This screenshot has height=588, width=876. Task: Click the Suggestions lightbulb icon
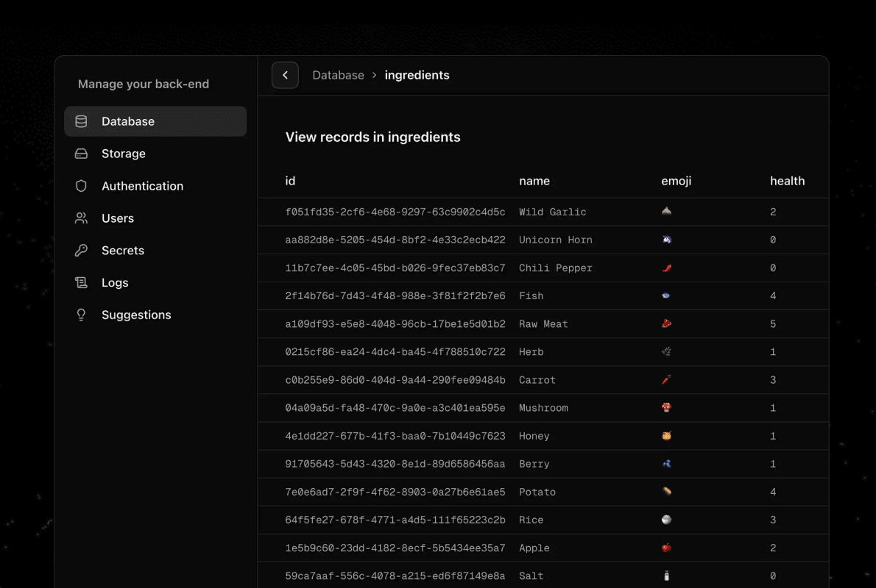pyautogui.click(x=81, y=315)
